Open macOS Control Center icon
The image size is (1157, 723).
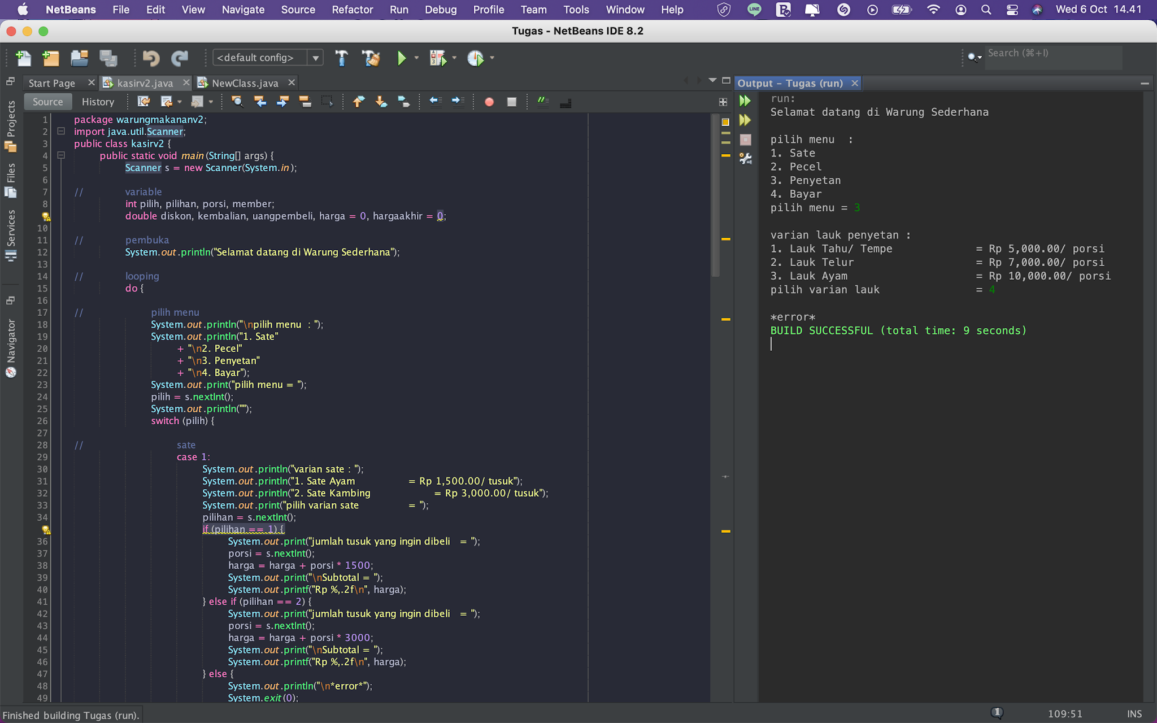point(1012,10)
